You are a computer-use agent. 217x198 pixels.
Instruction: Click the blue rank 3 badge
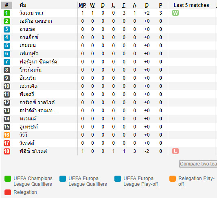7,29
